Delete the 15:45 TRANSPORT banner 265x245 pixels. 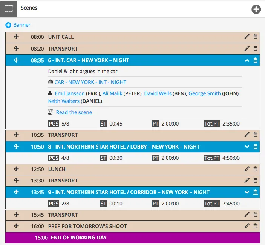tap(255, 214)
